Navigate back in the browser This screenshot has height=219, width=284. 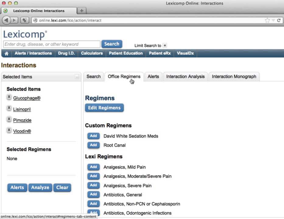coord(6,20)
